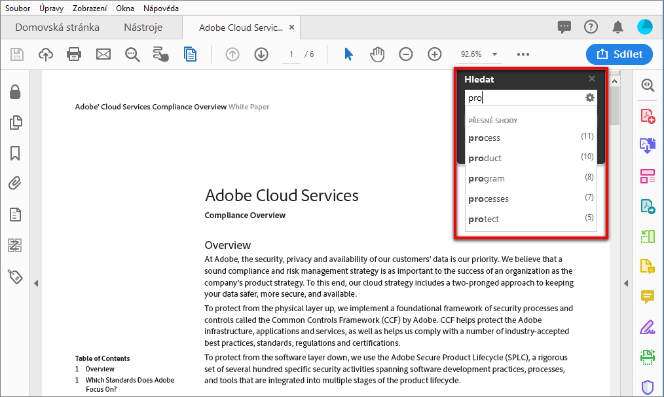Open Fill & Sign pen icon
Viewport: 664px width, 397px height.
648,327
